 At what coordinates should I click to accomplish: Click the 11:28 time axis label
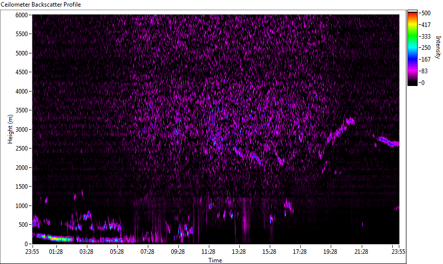208,252
